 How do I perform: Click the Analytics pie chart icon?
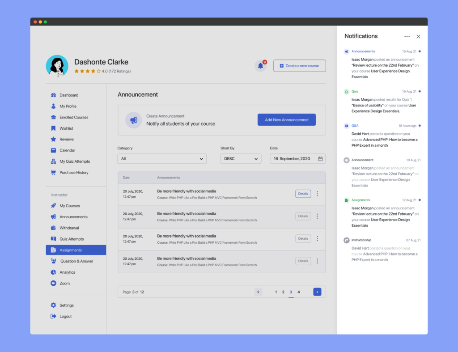(53, 272)
